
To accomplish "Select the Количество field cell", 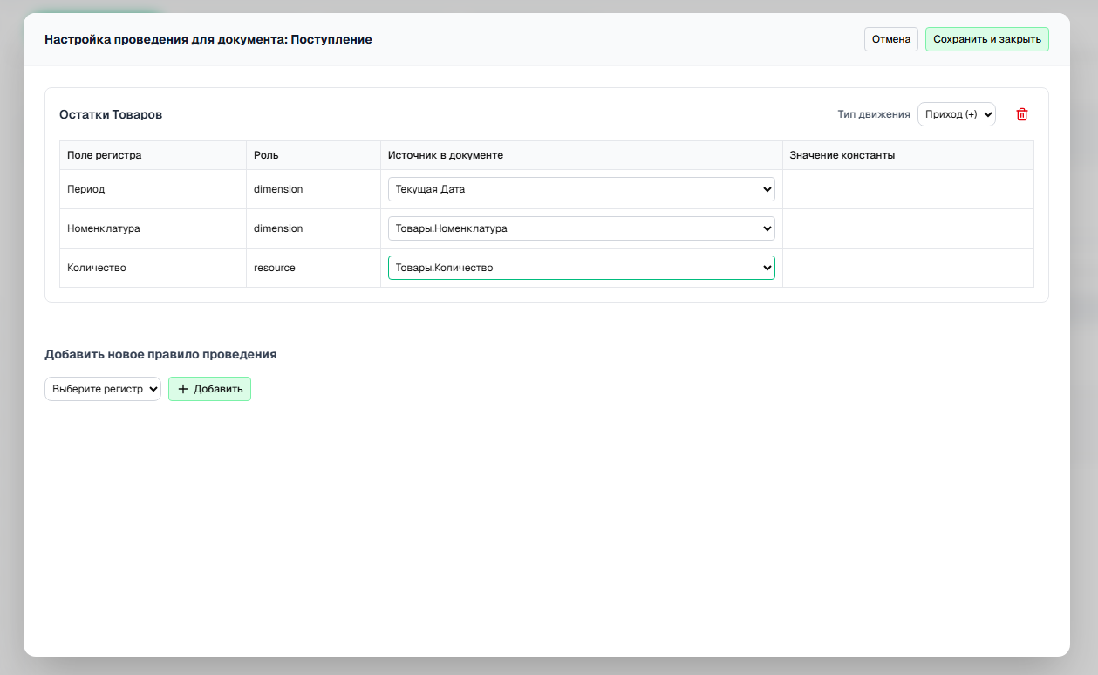I will click(x=153, y=268).
